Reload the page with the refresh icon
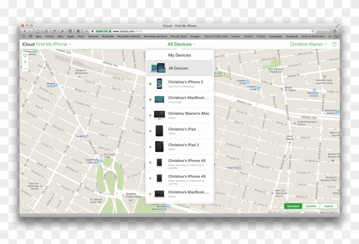 [x=312, y=31]
